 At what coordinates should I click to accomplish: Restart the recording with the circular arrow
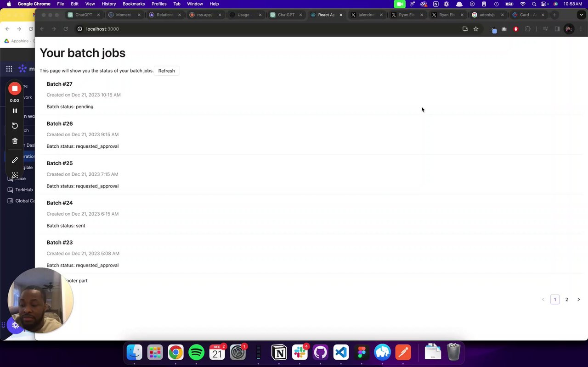click(x=15, y=126)
